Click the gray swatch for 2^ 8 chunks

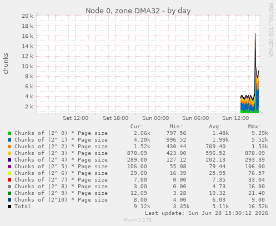9,187
